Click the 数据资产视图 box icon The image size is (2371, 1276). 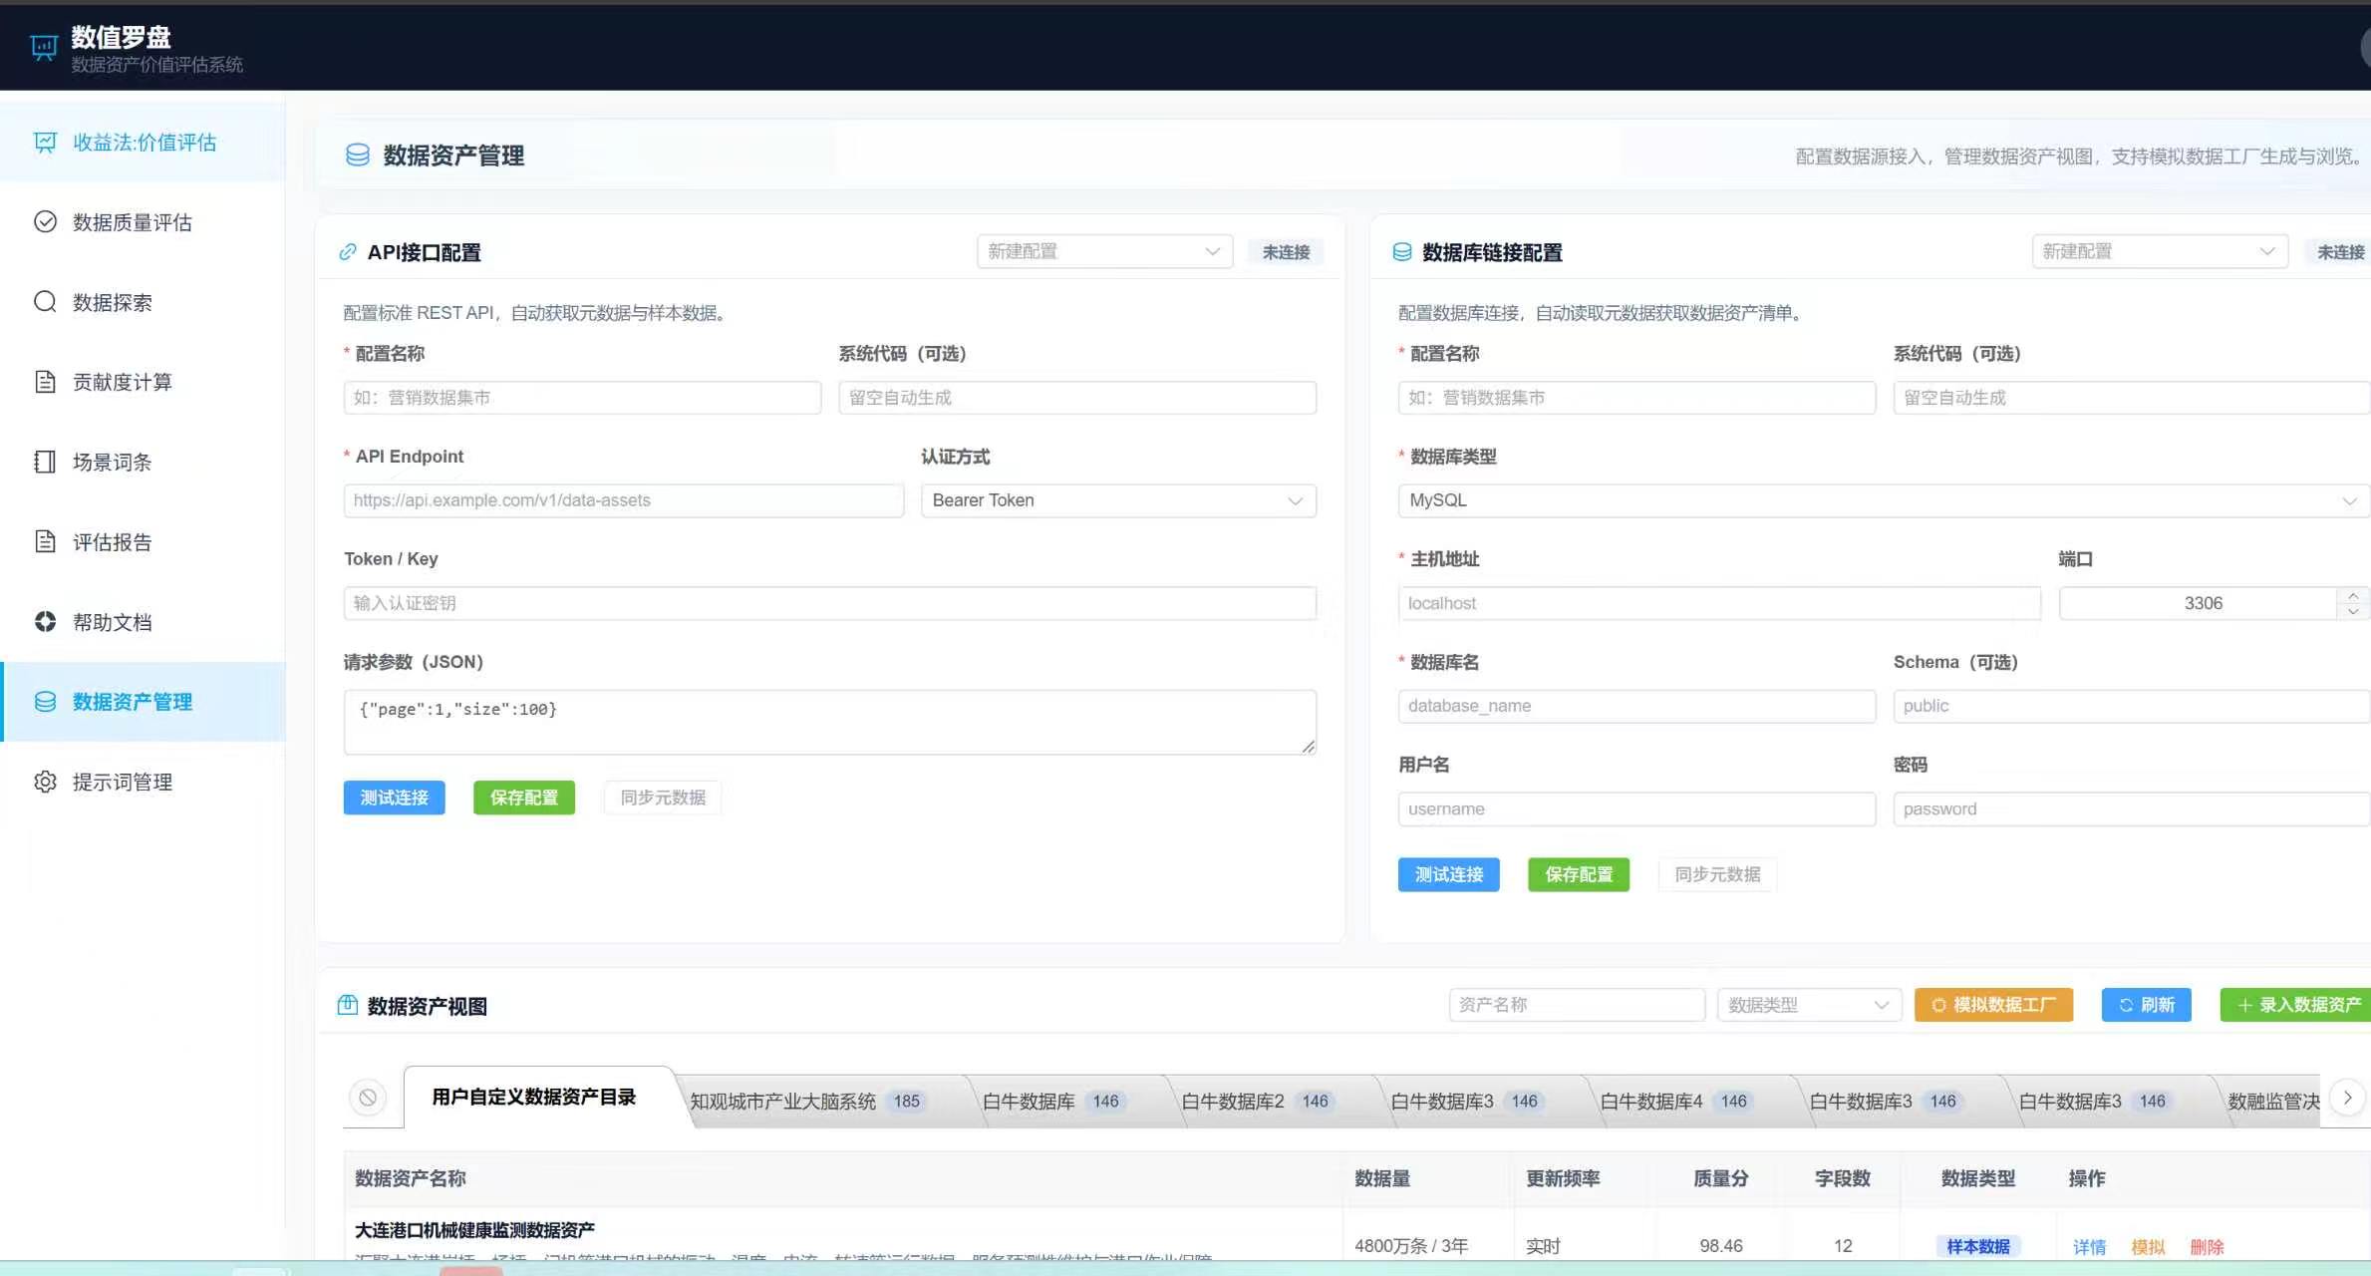click(348, 1005)
